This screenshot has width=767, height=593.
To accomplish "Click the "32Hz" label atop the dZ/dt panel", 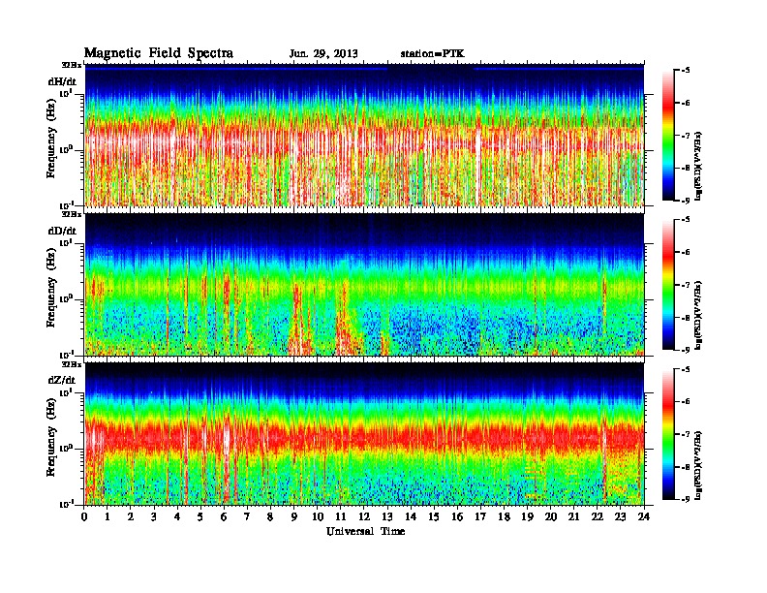I will [x=72, y=364].
